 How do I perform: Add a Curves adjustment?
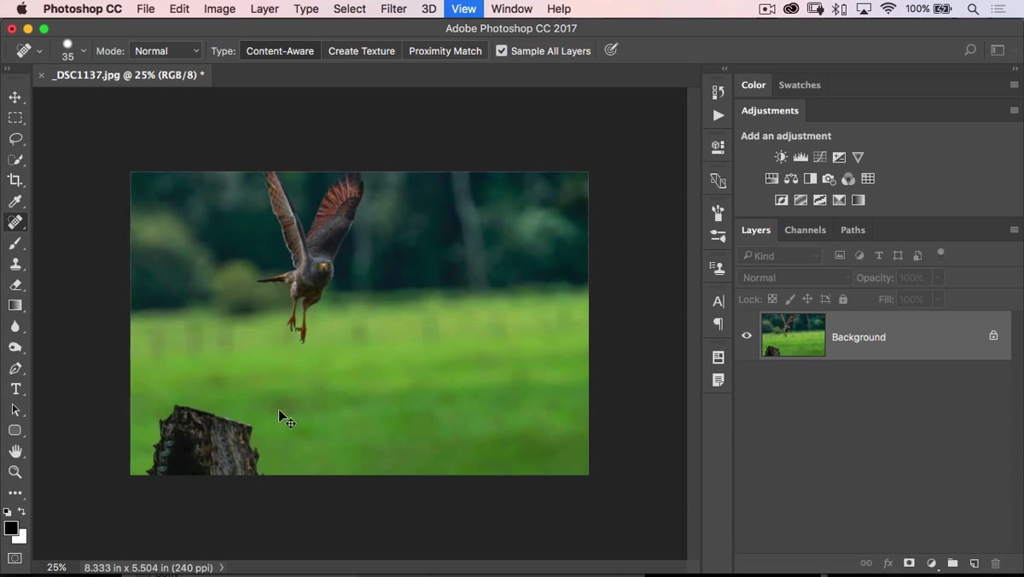tap(820, 157)
